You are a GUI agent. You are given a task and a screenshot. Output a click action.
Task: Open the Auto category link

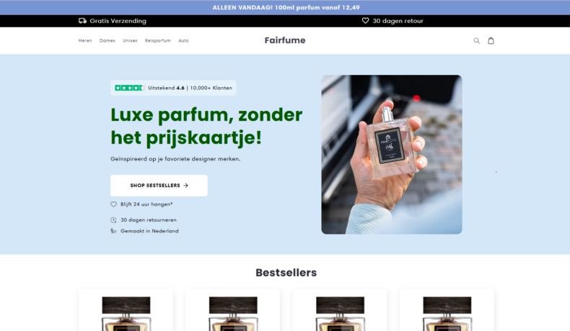183,40
